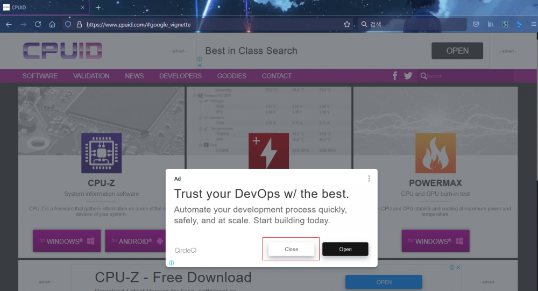
Task: Select the CPUID browser tab
Action: [x=45, y=7]
